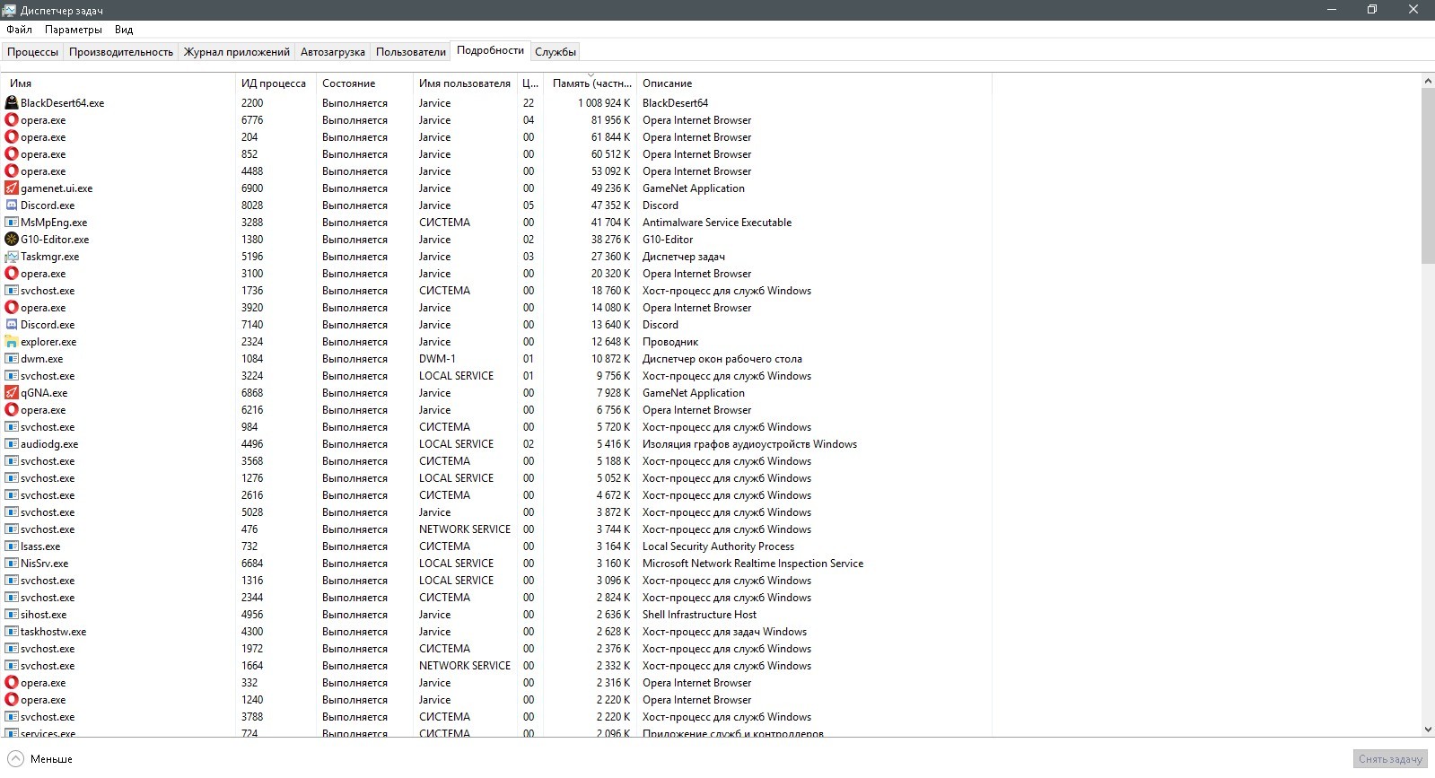The image size is (1435, 778).
Task: Click the sihost.exe process icon
Action: click(12, 614)
